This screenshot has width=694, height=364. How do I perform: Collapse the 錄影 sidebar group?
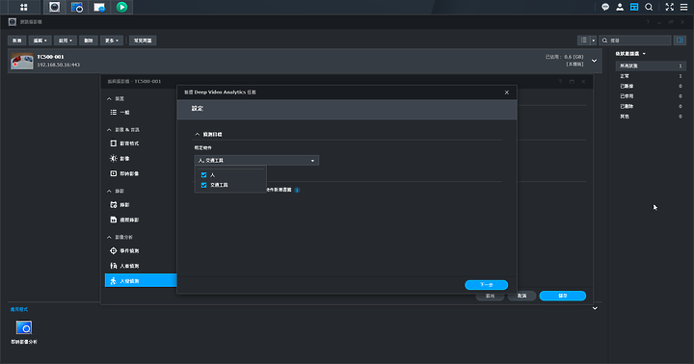[109, 191]
